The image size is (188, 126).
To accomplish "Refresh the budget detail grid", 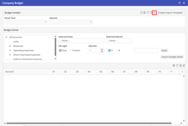I will point(177,65).
